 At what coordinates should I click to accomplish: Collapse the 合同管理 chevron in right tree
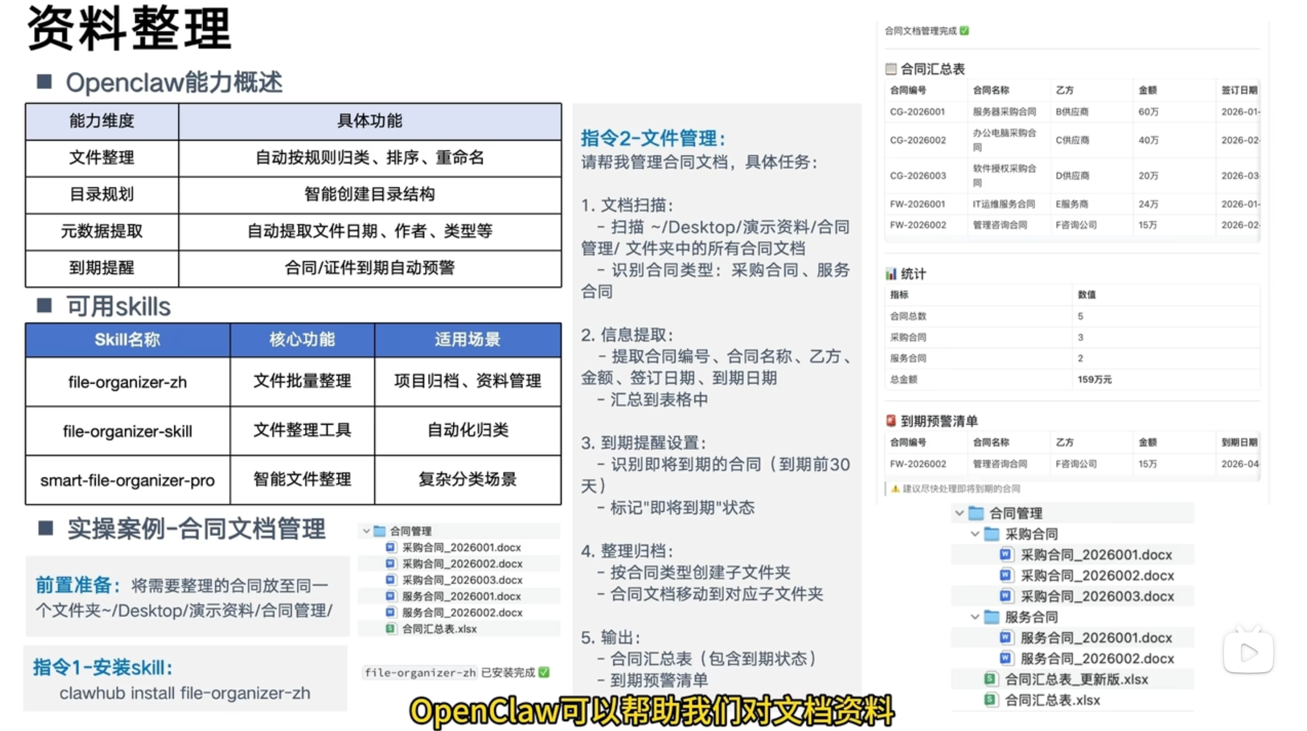coord(959,513)
